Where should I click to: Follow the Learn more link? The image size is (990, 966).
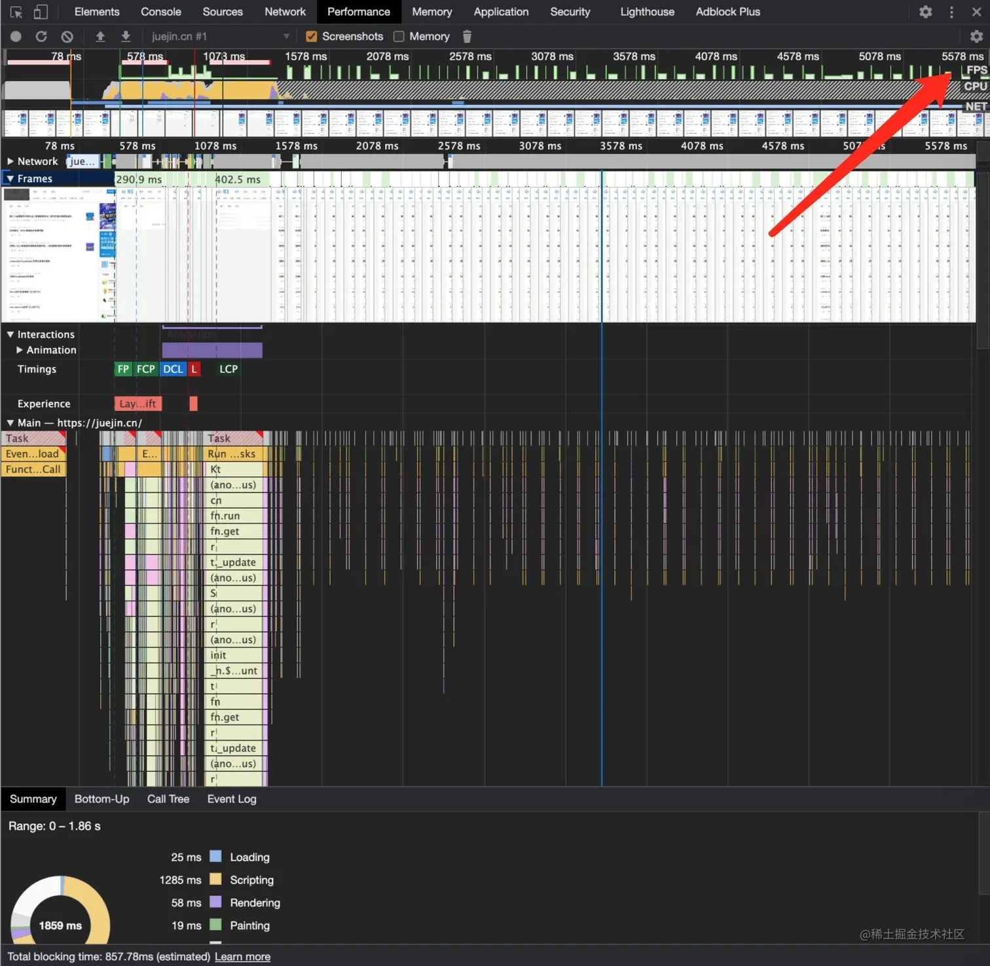tap(242, 957)
